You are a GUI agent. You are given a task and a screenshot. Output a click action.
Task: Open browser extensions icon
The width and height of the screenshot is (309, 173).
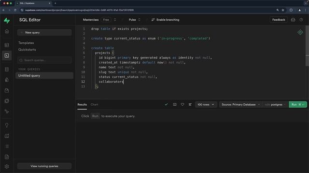tap(291, 10)
